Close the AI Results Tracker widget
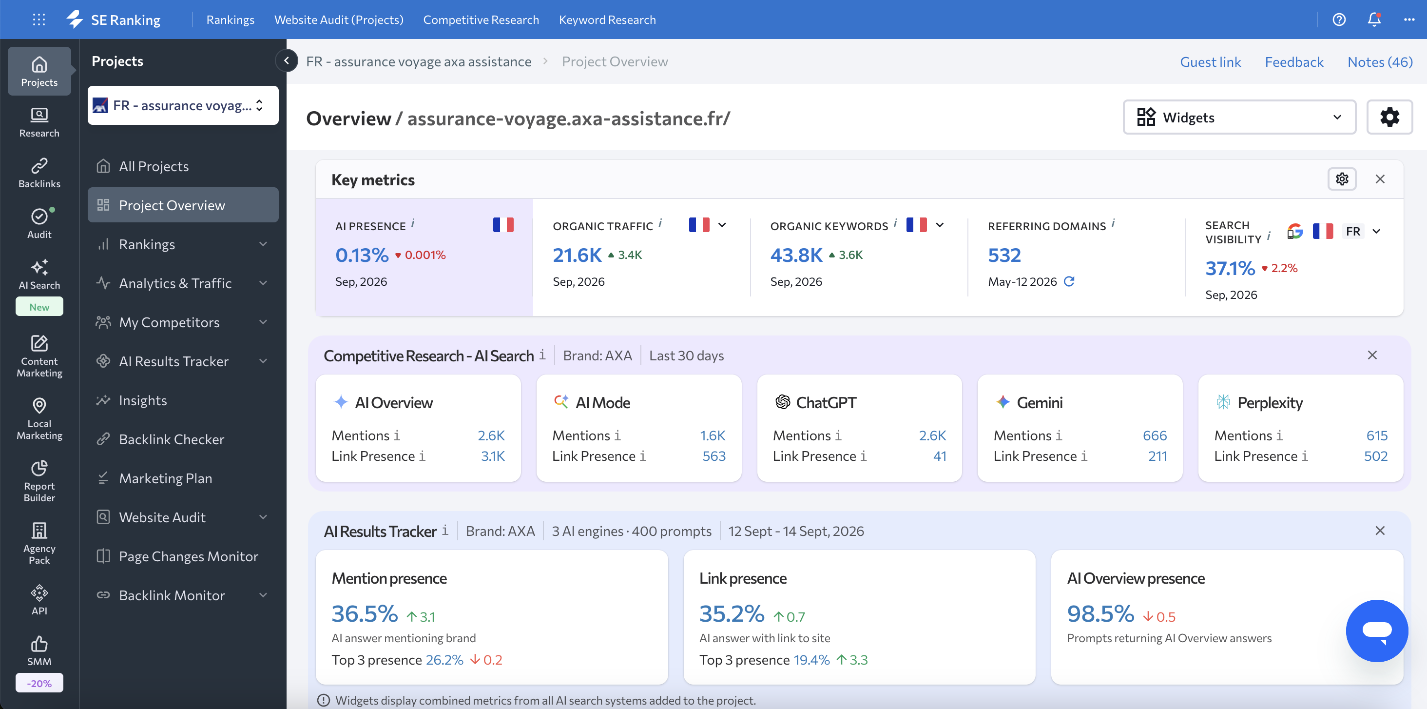 [1380, 531]
